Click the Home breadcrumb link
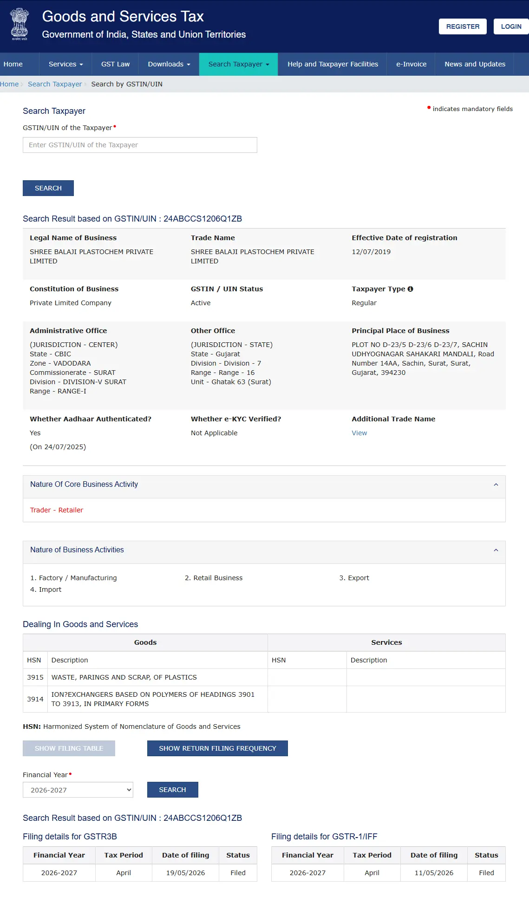 point(9,84)
